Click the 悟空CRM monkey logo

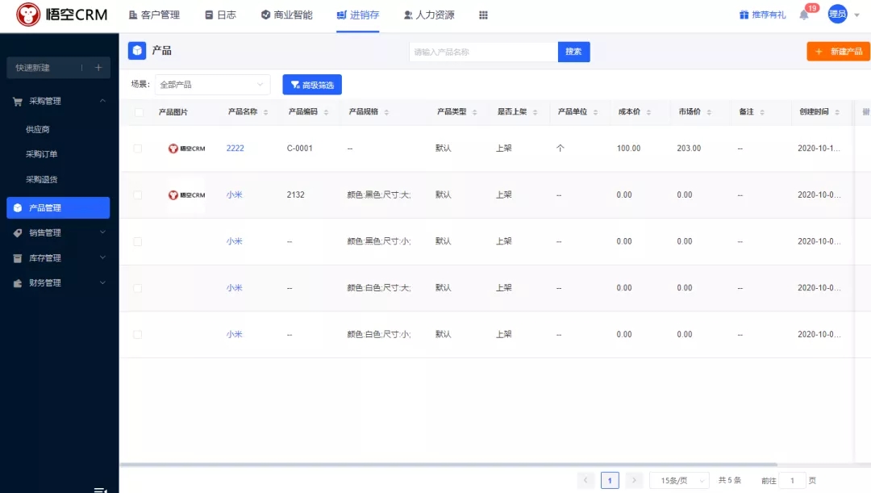coord(27,15)
